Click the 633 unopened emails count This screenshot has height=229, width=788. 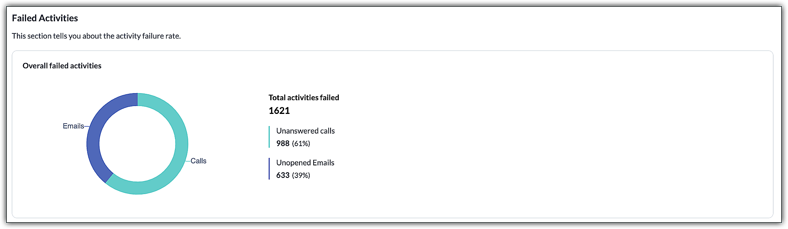coord(283,176)
